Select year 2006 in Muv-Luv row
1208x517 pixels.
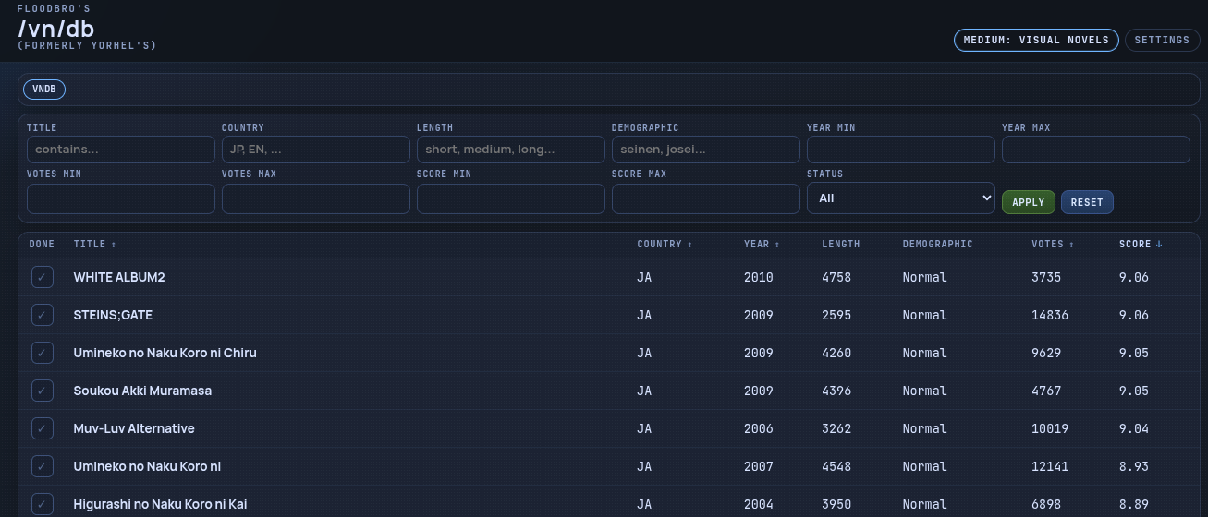[759, 428]
